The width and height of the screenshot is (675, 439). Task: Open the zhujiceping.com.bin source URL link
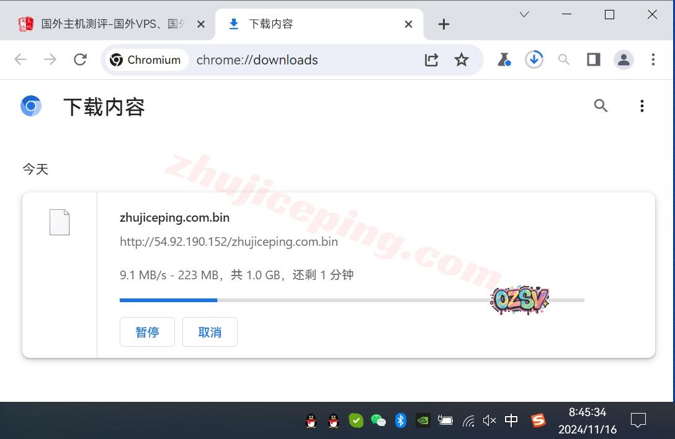coord(228,241)
